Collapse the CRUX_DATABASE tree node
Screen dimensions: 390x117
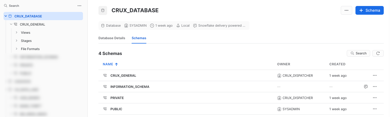(x=6, y=16)
